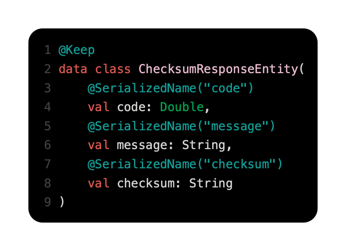Viewport: 346px width, 251px height.
Task: Click @SerializedName("checksum") annotation
Action: point(185,164)
